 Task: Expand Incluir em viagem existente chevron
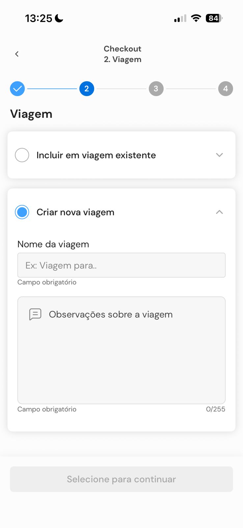coord(219,155)
